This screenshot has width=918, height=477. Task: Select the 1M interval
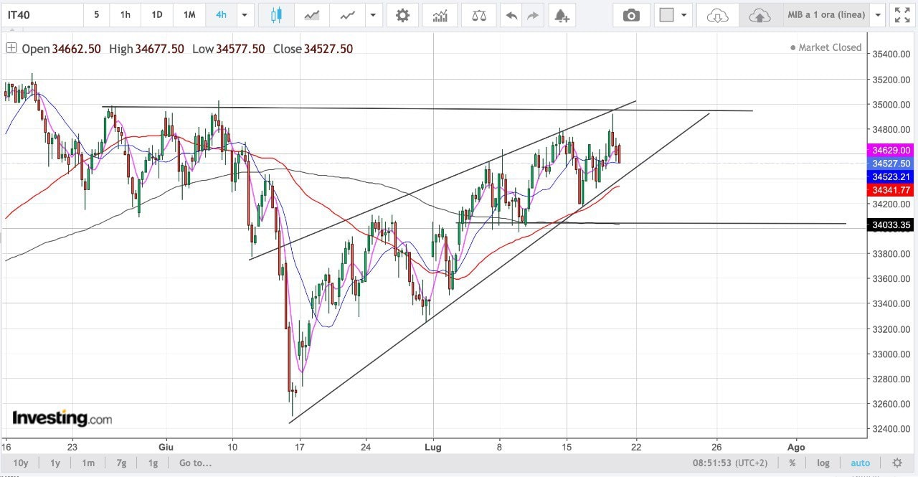[x=189, y=15]
